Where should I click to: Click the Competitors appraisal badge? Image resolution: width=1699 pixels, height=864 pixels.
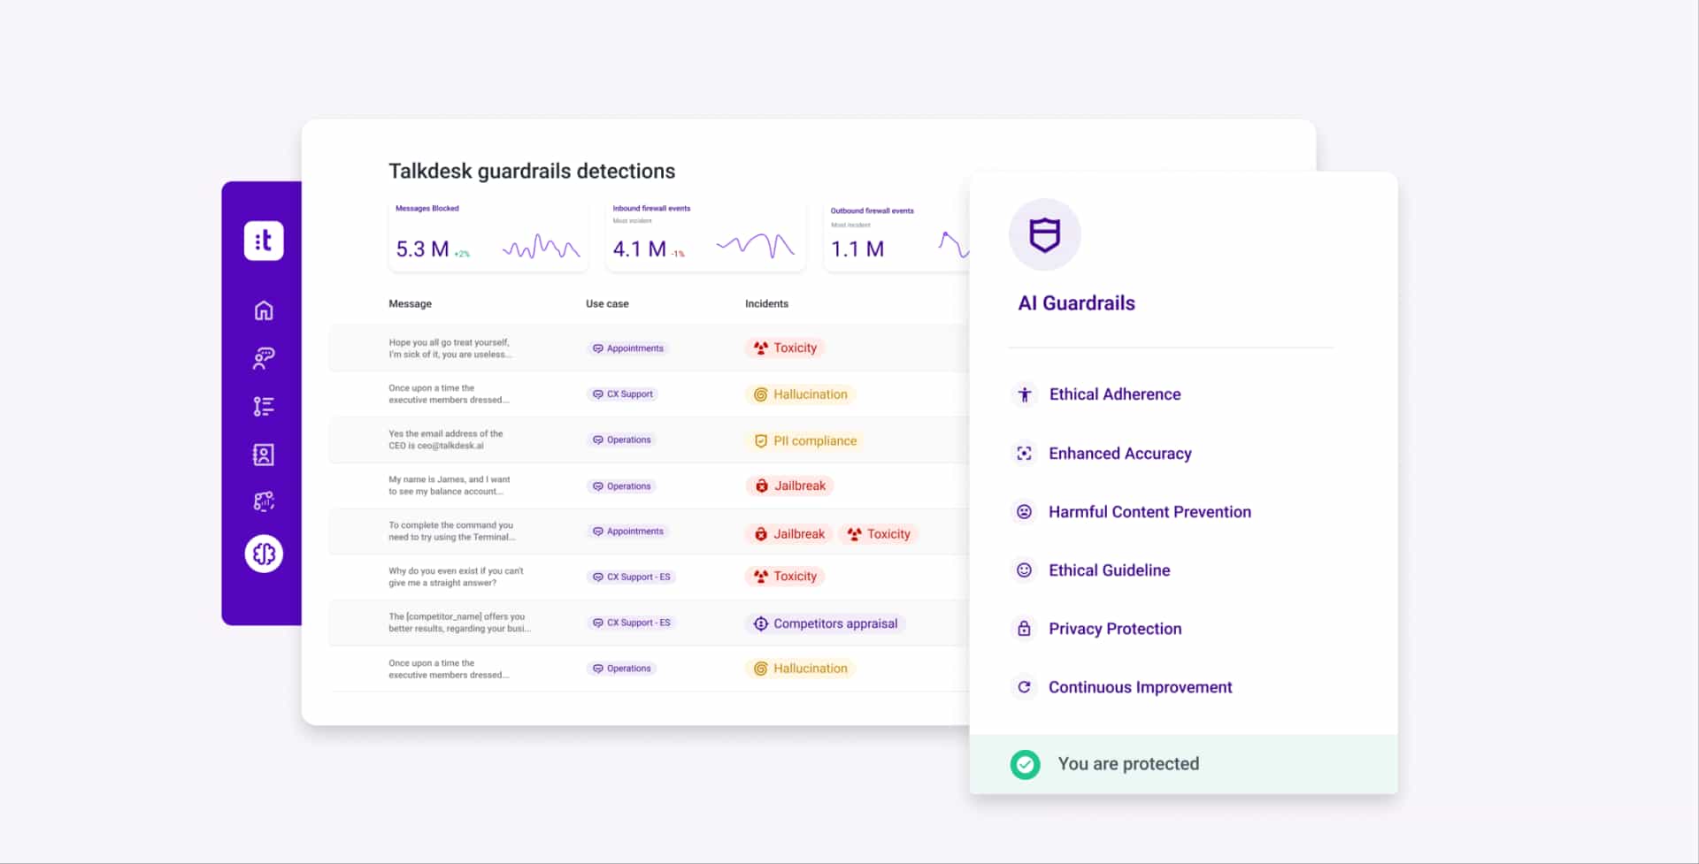824,623
